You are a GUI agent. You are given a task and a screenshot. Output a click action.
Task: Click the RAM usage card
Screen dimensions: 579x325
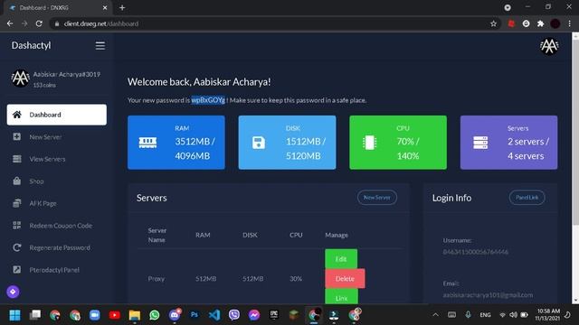pyautogui.click(x=176, y=143)
